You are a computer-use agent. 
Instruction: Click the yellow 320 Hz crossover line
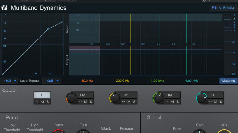[131, 44]
